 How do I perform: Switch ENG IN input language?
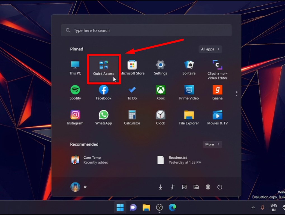coord(274,207)
